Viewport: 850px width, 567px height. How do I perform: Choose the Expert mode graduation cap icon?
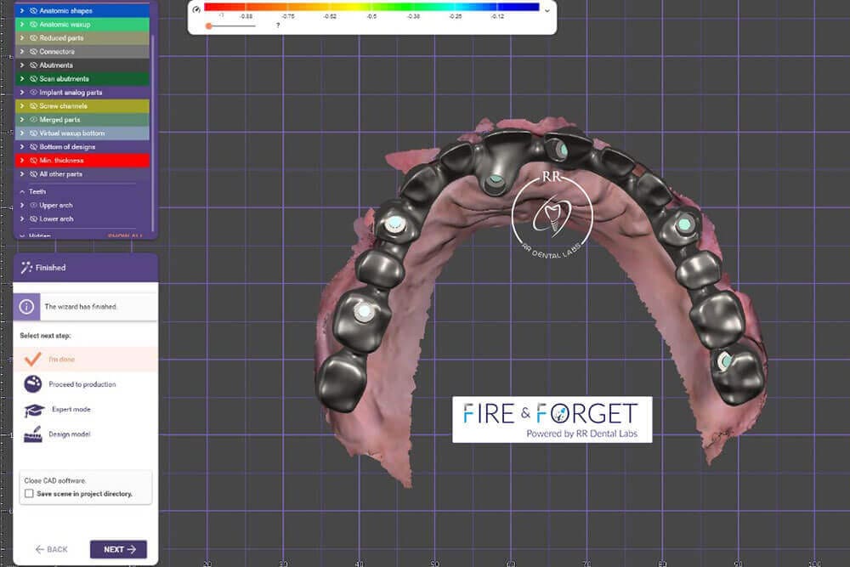(33, 410)
